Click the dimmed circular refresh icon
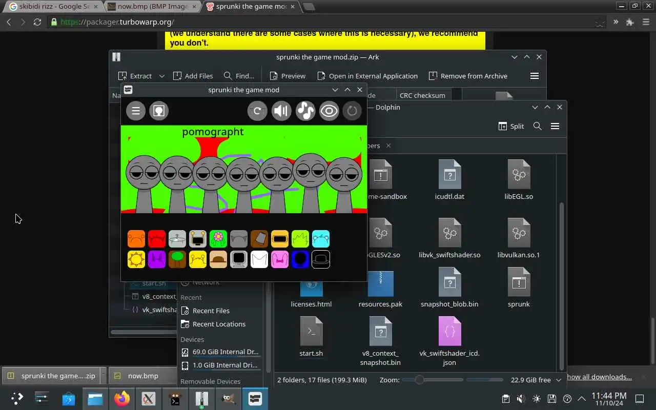 pos(352,111)
